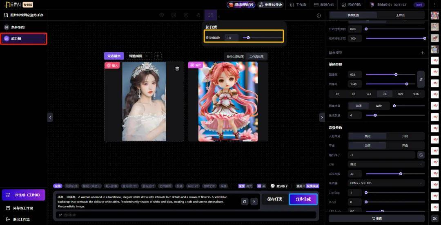Open the info icon above the canvas
This screenshot has height=225, width=441.
319,15
